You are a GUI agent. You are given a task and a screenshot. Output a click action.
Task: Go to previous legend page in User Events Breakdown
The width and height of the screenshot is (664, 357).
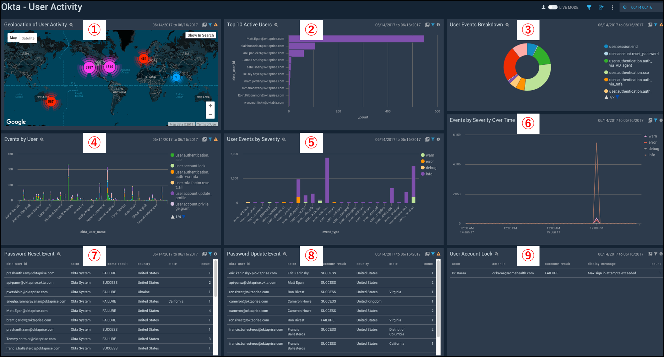pos(606,97)
